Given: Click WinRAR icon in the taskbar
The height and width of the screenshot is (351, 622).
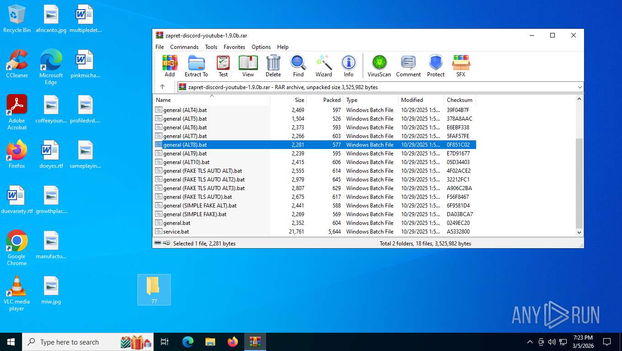Looking at the screenshot, I should coord(255,341).
